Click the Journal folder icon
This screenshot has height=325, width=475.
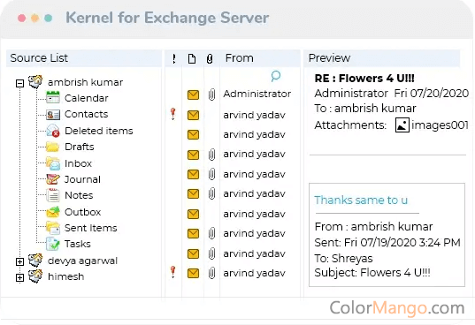coord(53,179)
